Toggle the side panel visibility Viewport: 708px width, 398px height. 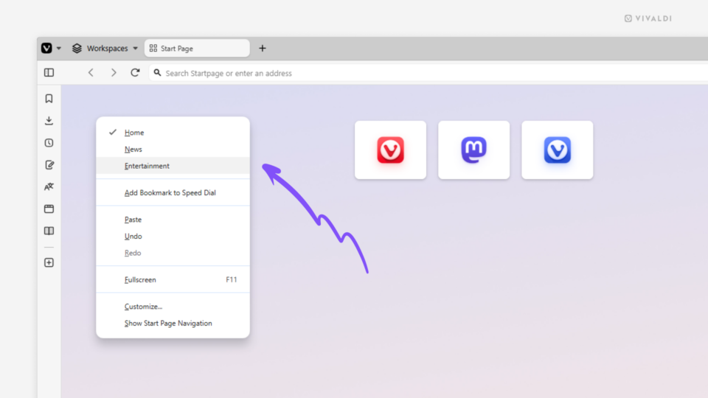(49, 73)
